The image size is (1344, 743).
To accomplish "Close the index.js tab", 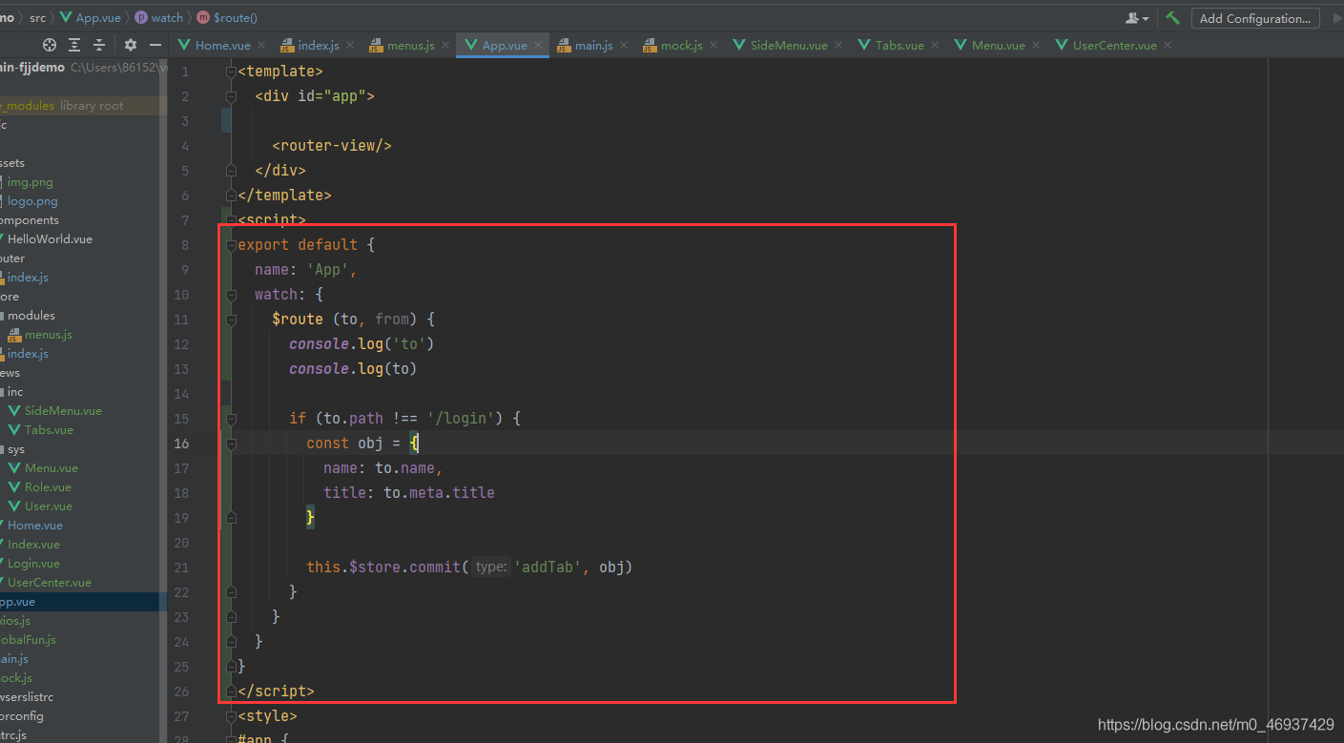I will (x=349, y=45).
